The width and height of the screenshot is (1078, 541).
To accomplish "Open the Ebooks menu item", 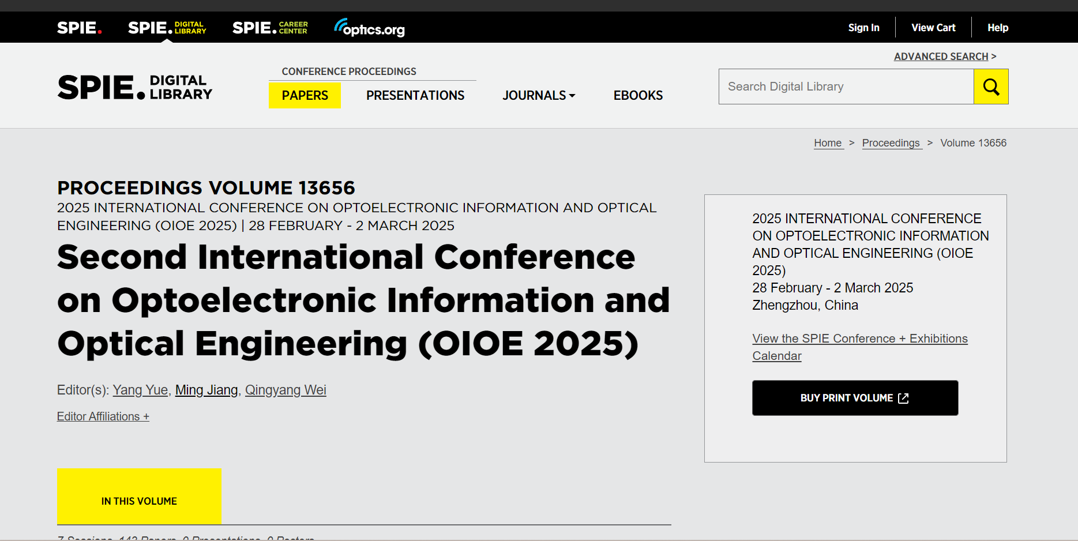I will [x=638, y=96].
